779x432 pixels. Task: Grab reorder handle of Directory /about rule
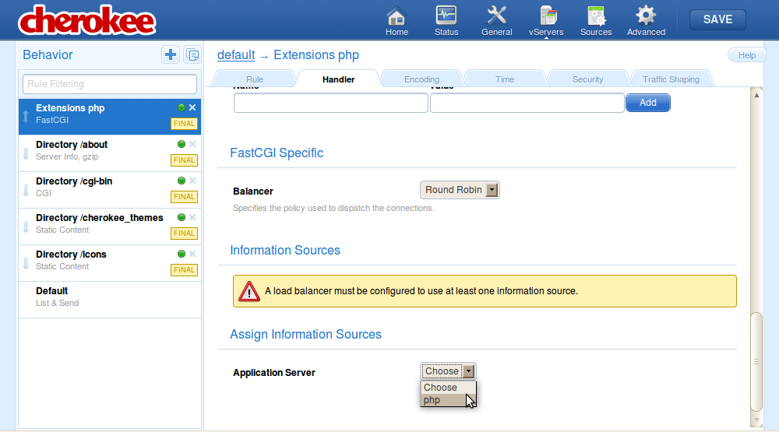pyautogui.click(x=26, y=153)
